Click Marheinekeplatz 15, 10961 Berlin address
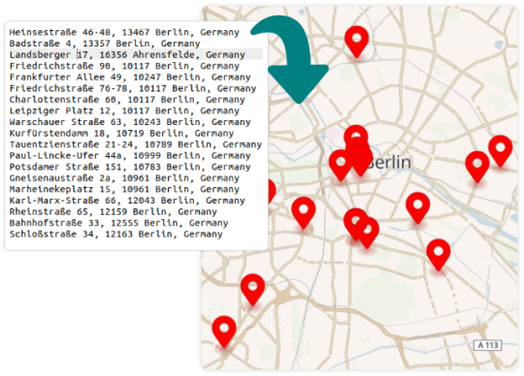The width and height of the screenshot is (524, 376). [x=124, y=189]
